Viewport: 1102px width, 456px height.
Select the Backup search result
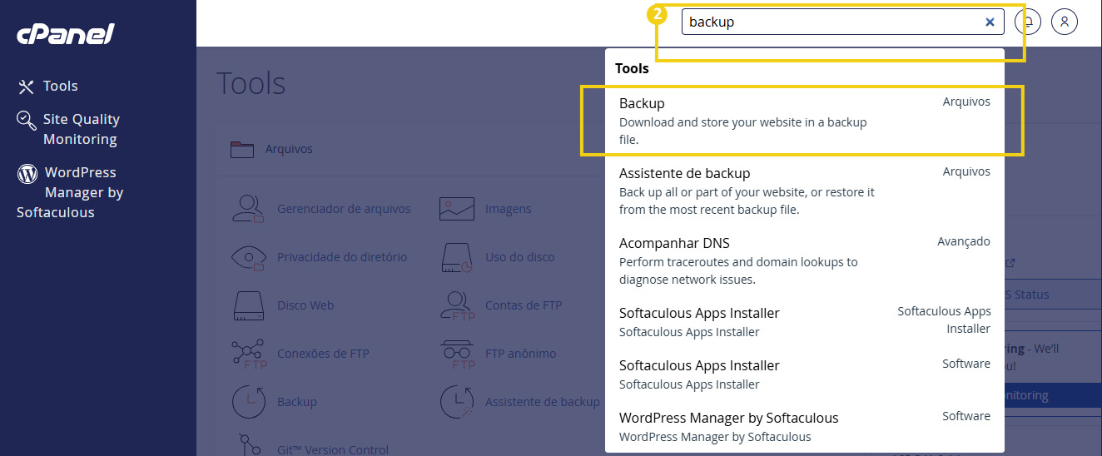pos(804,121)
